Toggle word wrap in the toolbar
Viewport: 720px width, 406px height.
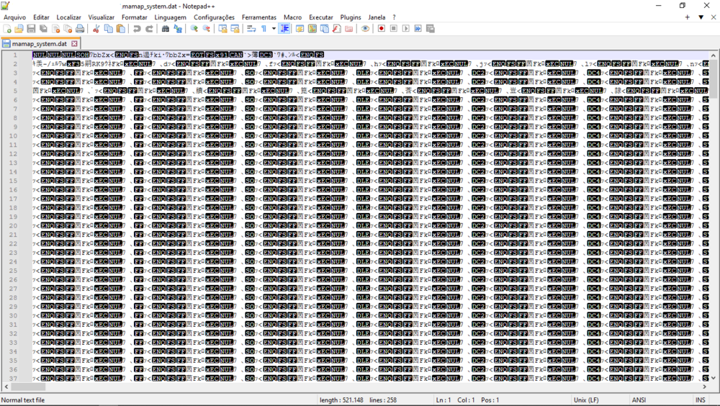251,29
